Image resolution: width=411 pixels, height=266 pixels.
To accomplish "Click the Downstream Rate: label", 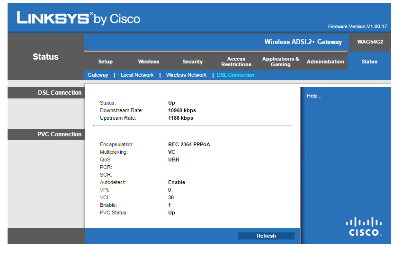I will pyautogui.click(x=121, y=111).
